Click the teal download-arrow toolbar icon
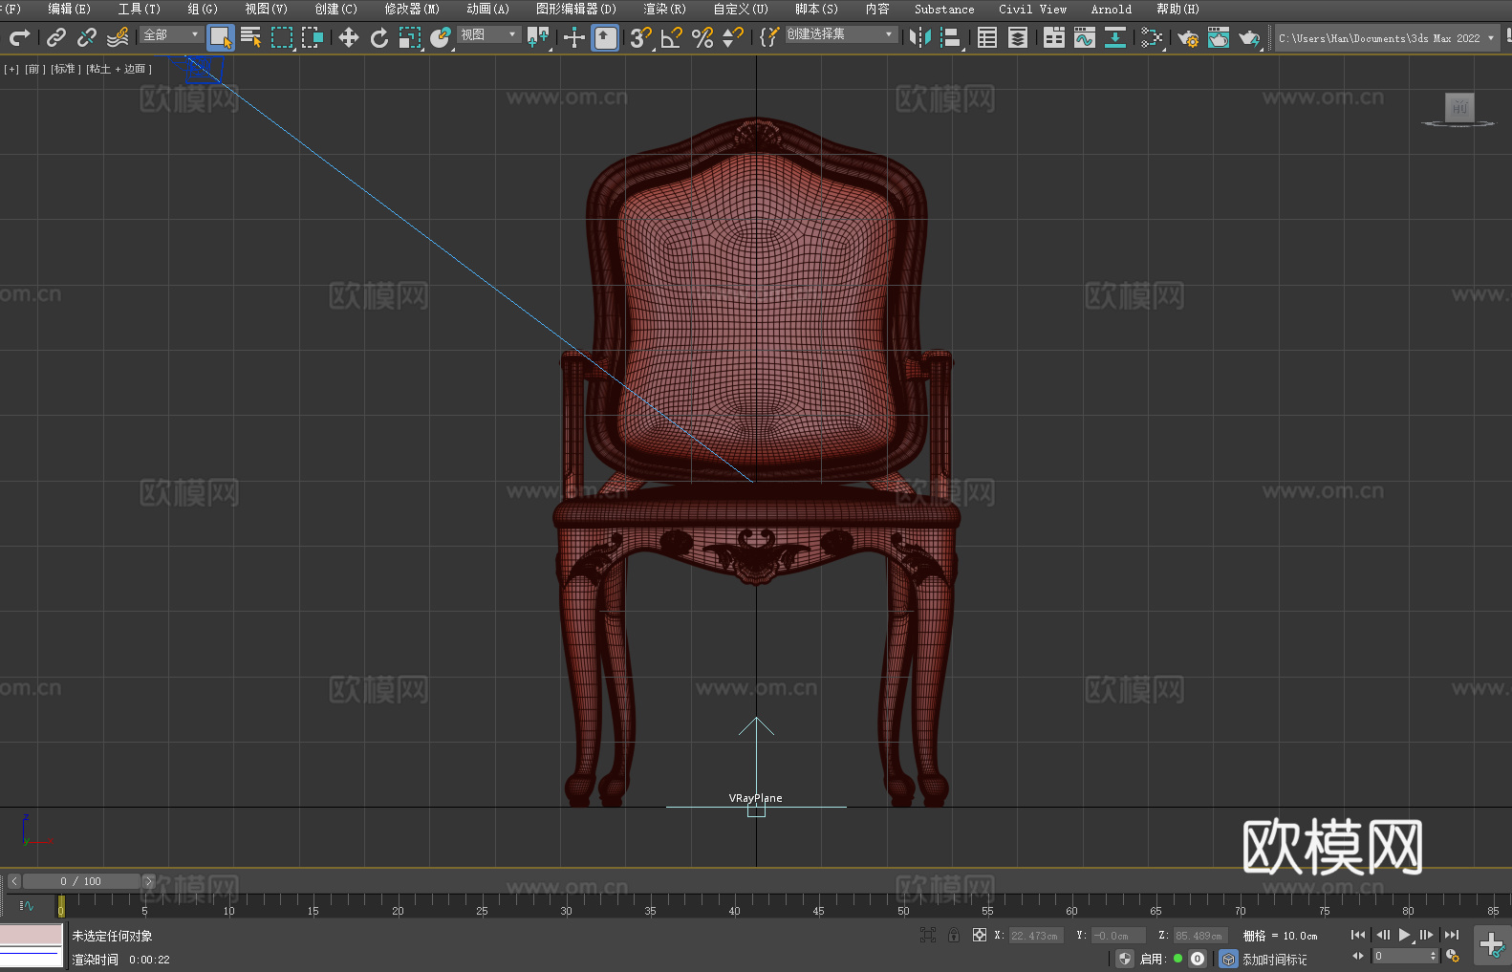This screenshot has width=1512, height=972. tap(1115, 37)
